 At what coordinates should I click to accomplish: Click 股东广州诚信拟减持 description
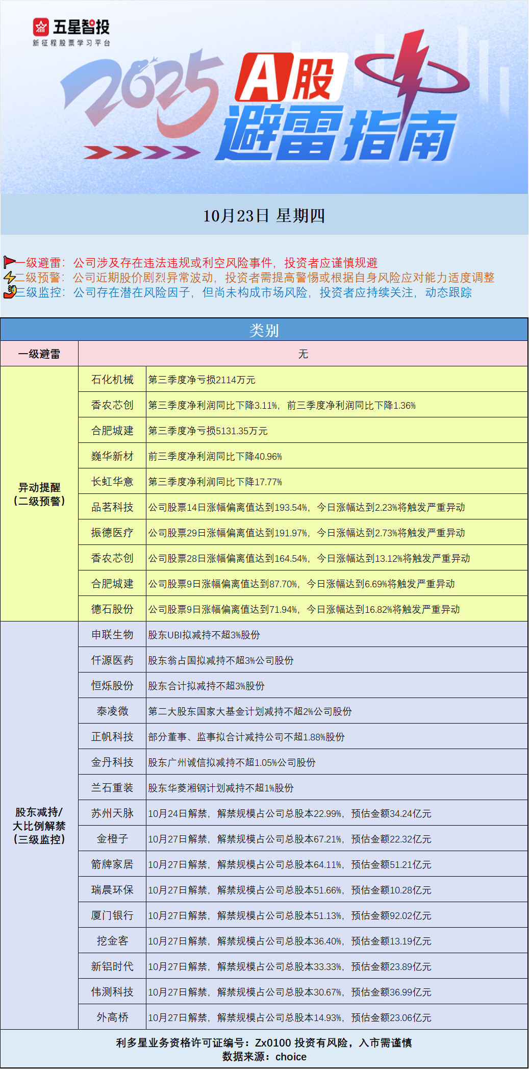[x=232, y=762]
